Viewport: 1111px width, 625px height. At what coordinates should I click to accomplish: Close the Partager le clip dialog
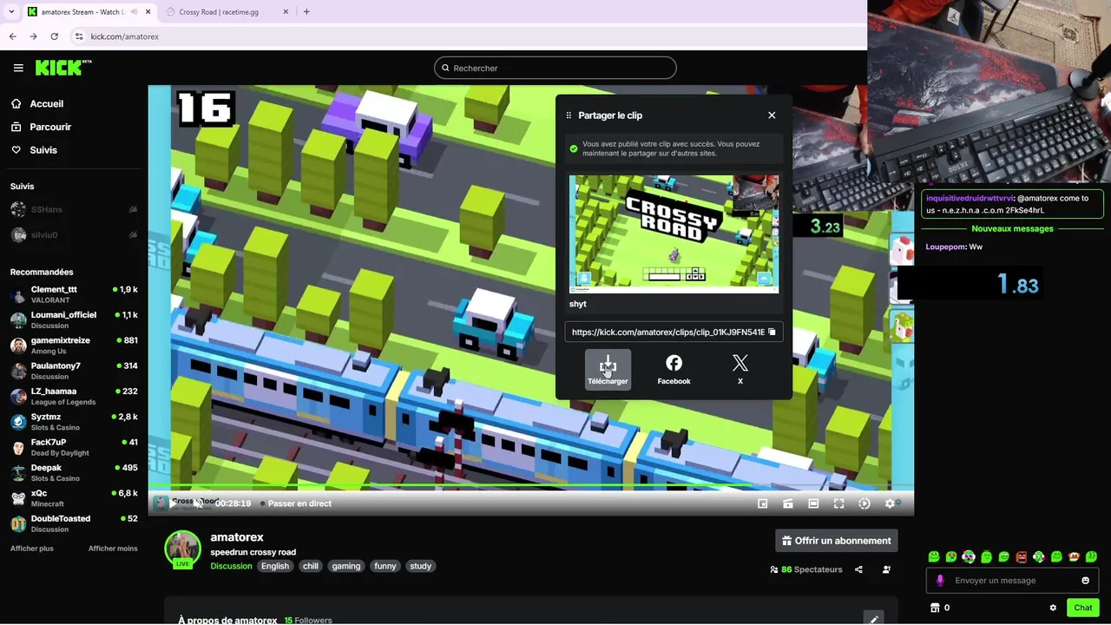point(772,115)
